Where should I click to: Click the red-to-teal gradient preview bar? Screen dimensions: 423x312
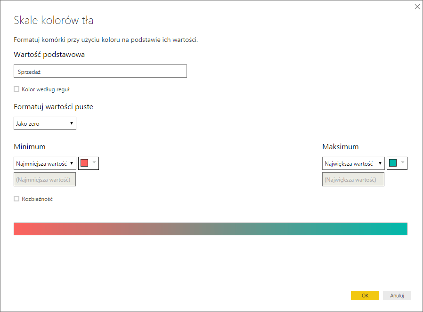pyautogui.click(x=211, y=229)
